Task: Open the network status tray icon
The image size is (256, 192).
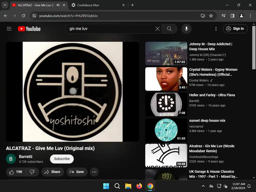Action: tap(219, 186)
